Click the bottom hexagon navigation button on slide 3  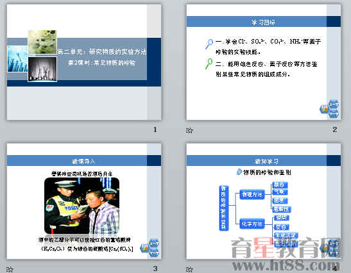[x=154, y=253]
